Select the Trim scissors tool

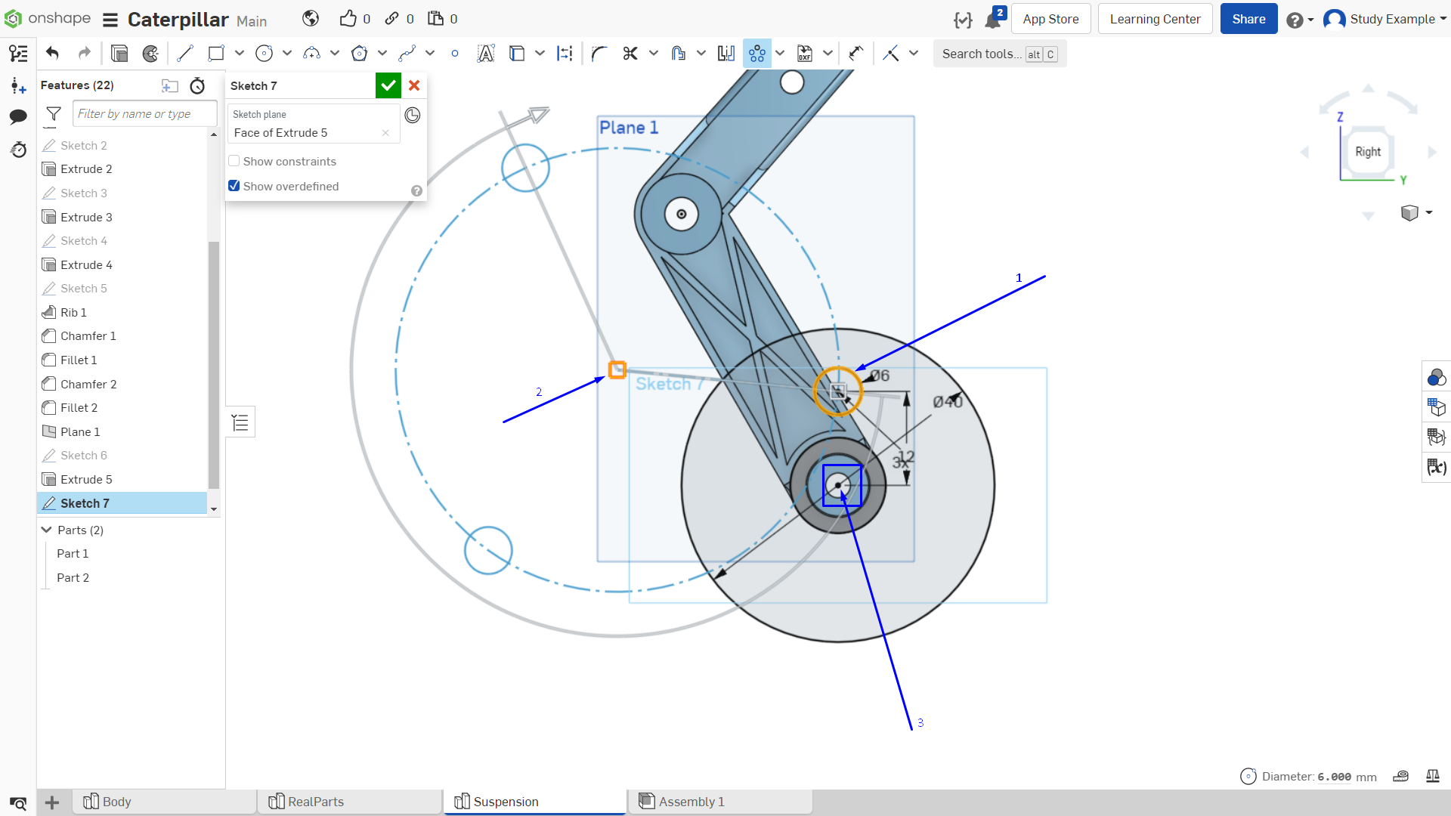[x=630, y=54]
